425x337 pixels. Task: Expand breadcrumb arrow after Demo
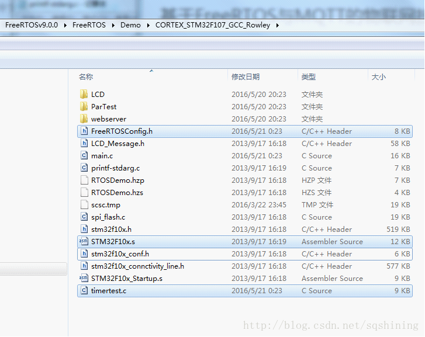click(148, 25)
